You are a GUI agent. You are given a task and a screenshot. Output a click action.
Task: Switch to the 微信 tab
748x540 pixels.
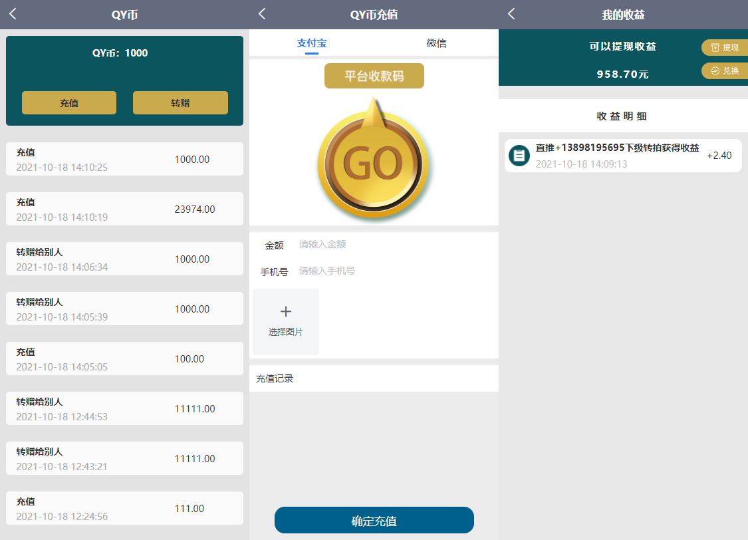[436, 43]
